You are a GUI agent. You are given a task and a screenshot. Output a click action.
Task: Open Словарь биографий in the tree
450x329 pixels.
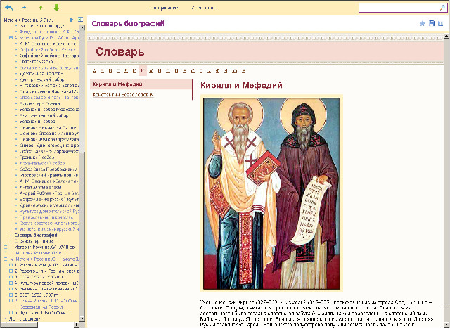pos(36,235)
